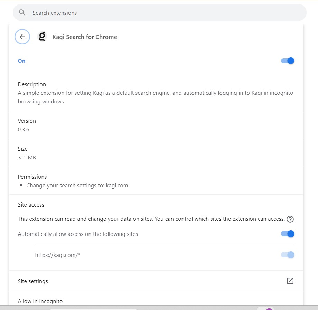This screenshot has height=310, width=318.
Task: Turn off the Kagi extension toggle
Action: 287,61
